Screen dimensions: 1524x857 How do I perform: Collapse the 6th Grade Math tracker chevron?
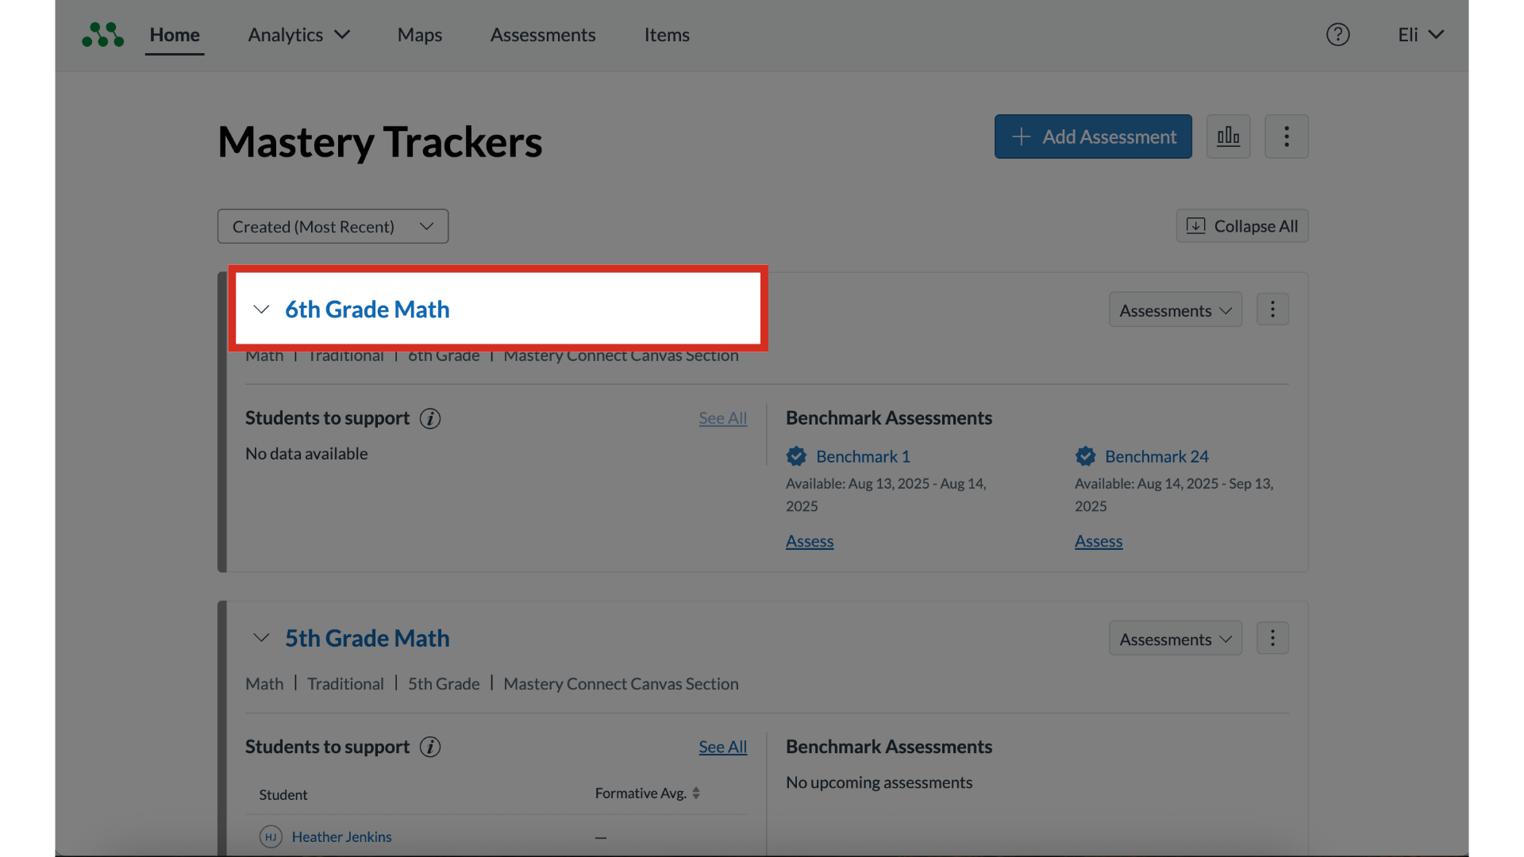pyautogui.click(x=261, y=309)
